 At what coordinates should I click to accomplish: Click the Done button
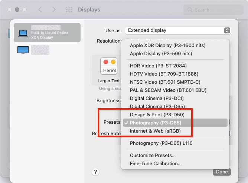[x=222, y=172]
